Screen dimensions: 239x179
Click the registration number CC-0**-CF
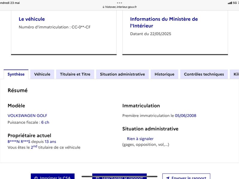(x=81, y=27)
